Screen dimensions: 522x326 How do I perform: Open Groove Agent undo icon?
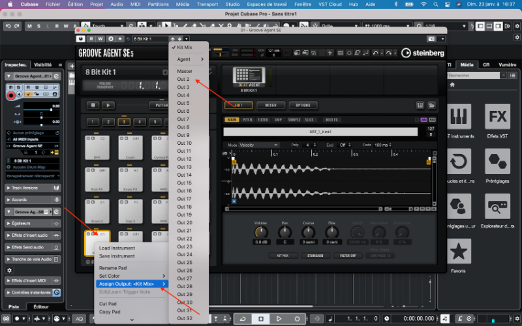[376, 53]
